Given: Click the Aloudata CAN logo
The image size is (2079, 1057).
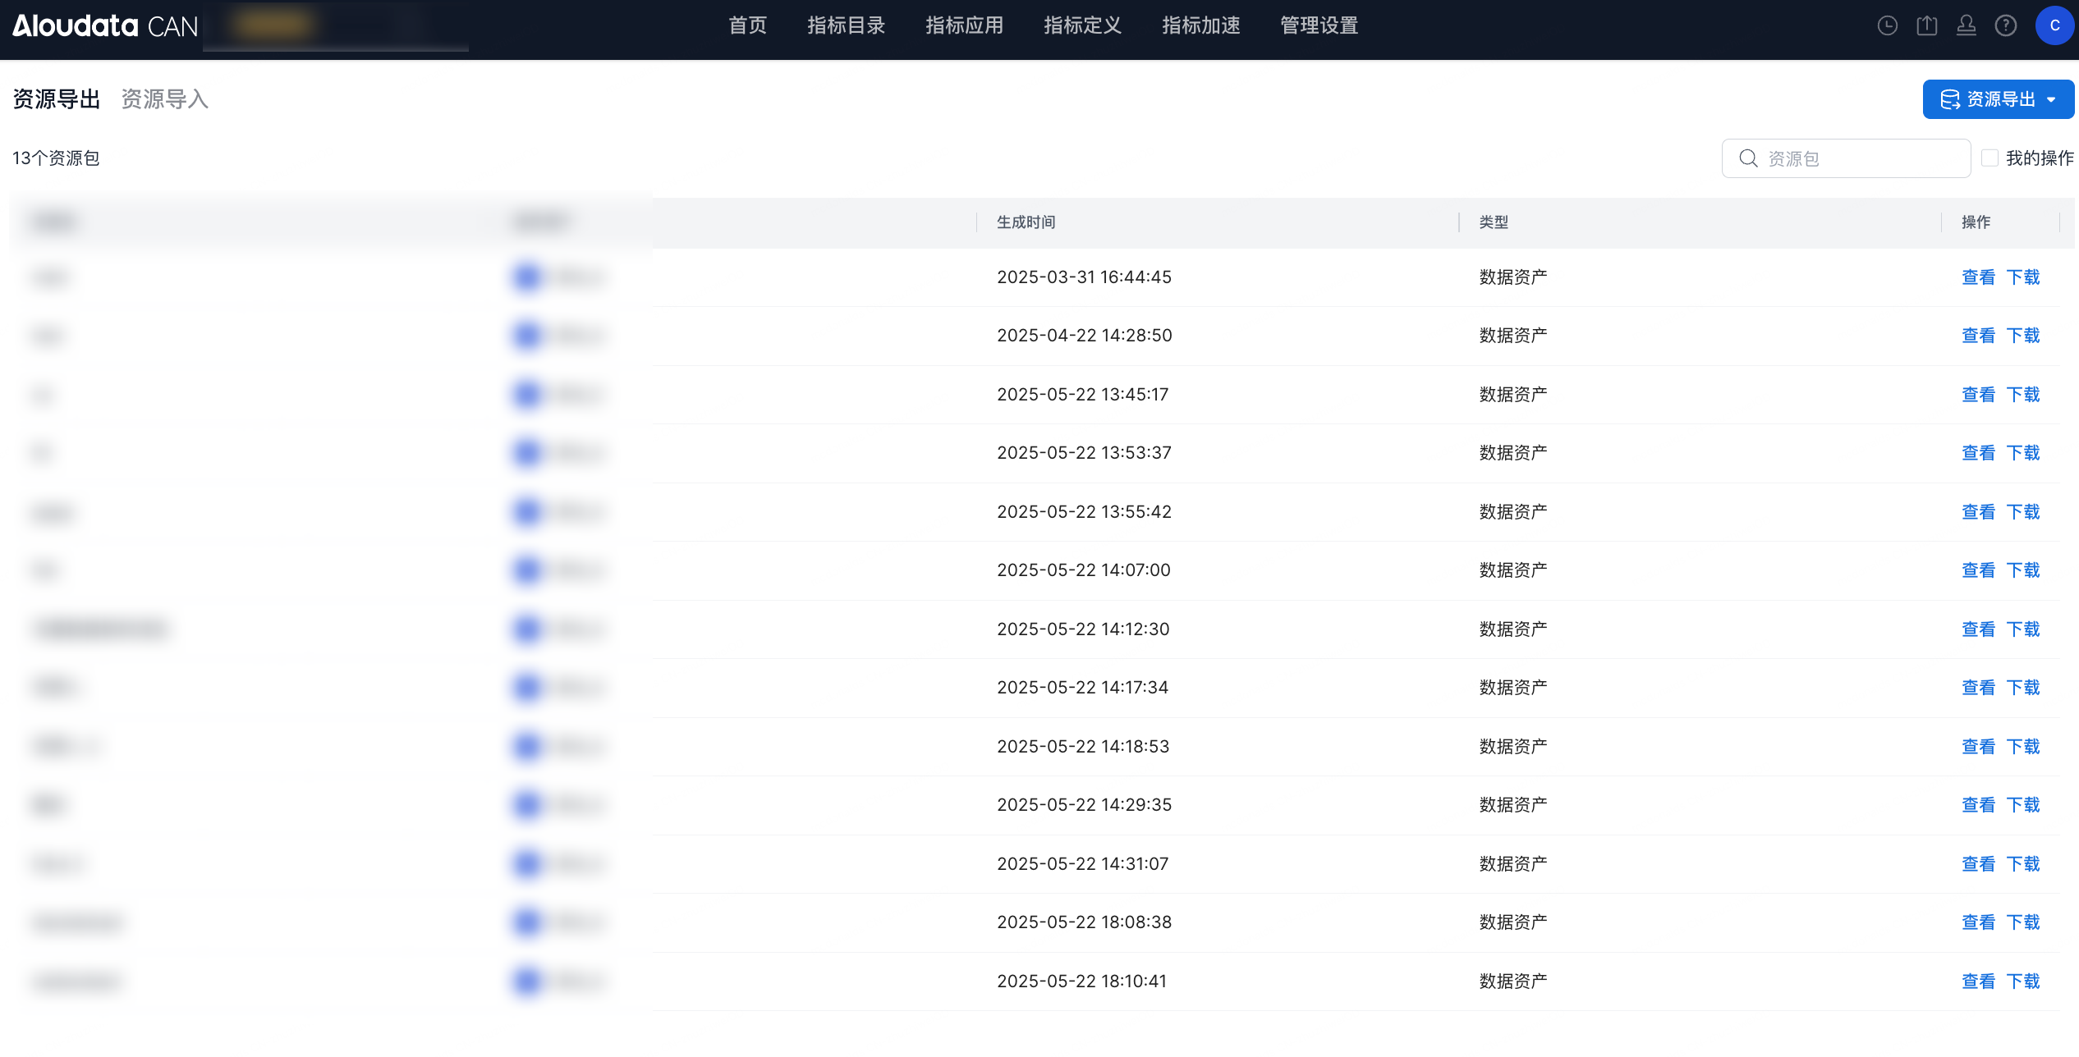Looking at the screenshot, I should point(105,25).
